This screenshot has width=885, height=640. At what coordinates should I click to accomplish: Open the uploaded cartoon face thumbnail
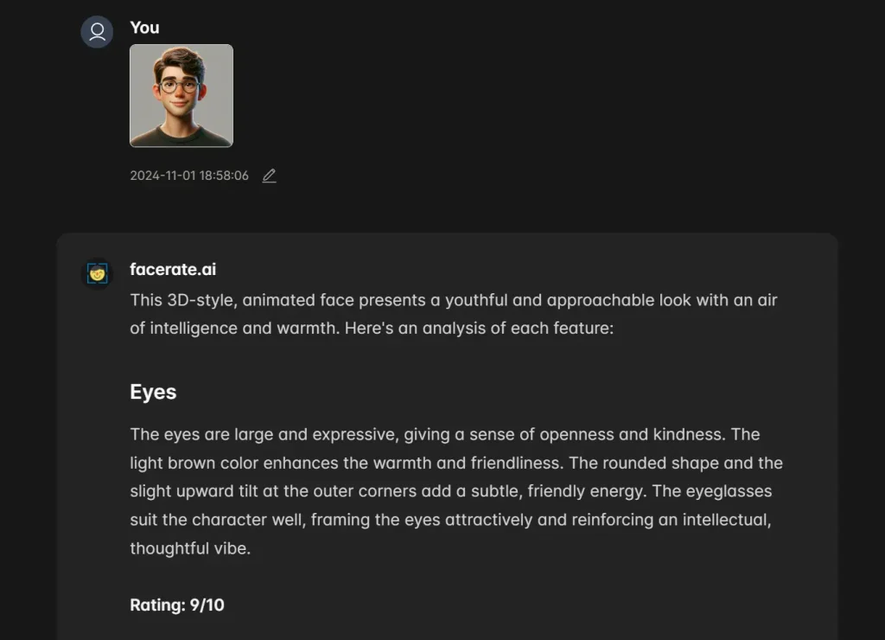tap(181, 95)
